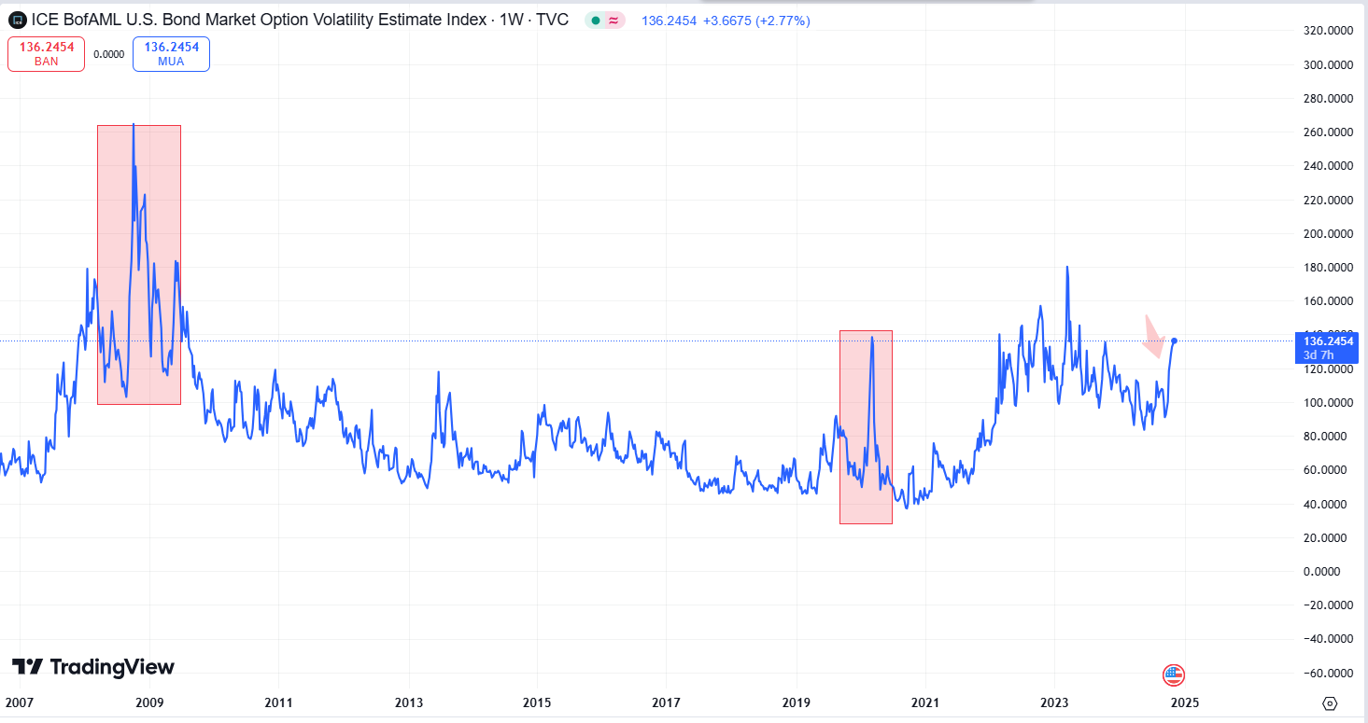This screenshot has width=1368, height=723.
Task: Click the 2021 label on the time axis
Action: pos(925,702)
